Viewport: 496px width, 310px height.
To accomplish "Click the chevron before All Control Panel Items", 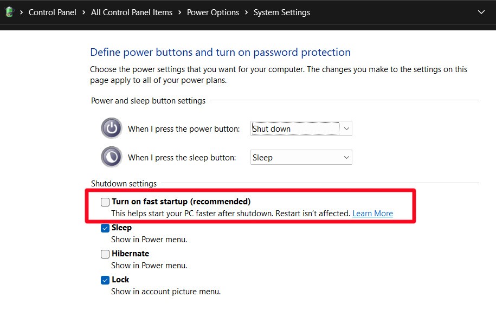I will pyautogui.click(x=84, y=12).
